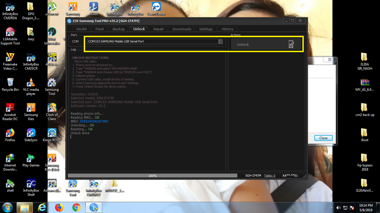Image resolution: width=380 pixels, height=213 pixels.
Task: Launch Samsung Kies desktop shortcut
Action: (x=31, y=112)
